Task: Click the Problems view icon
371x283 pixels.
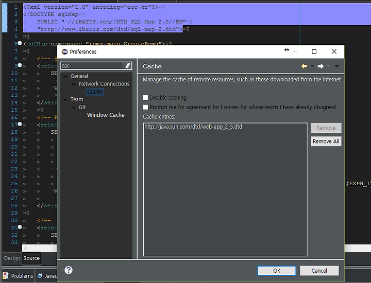Action: (6, 276)
